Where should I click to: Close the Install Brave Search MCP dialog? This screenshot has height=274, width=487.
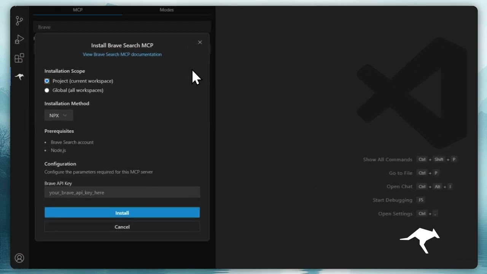coord(200,42)
